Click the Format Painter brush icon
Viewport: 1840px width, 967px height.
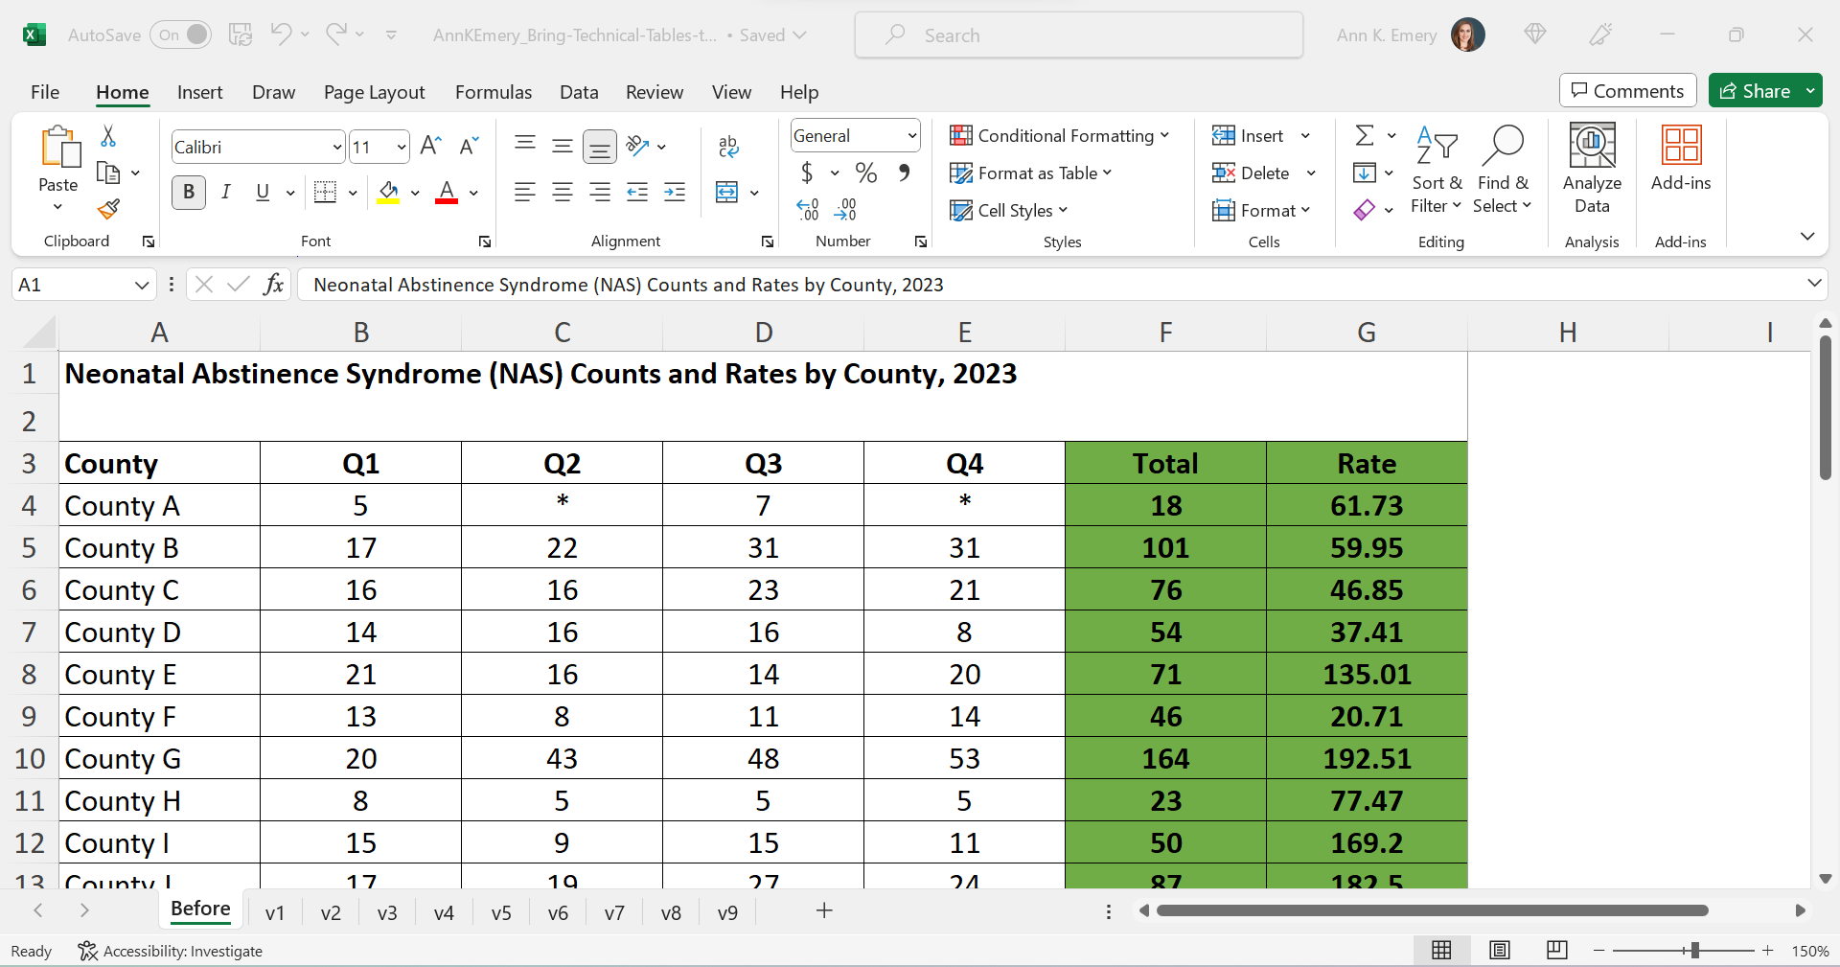click(x=108, y=208)
